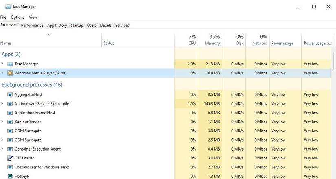336x179 pixels.
Task: Click the Task Manager app icon in list
Action: tap(10, 64)
